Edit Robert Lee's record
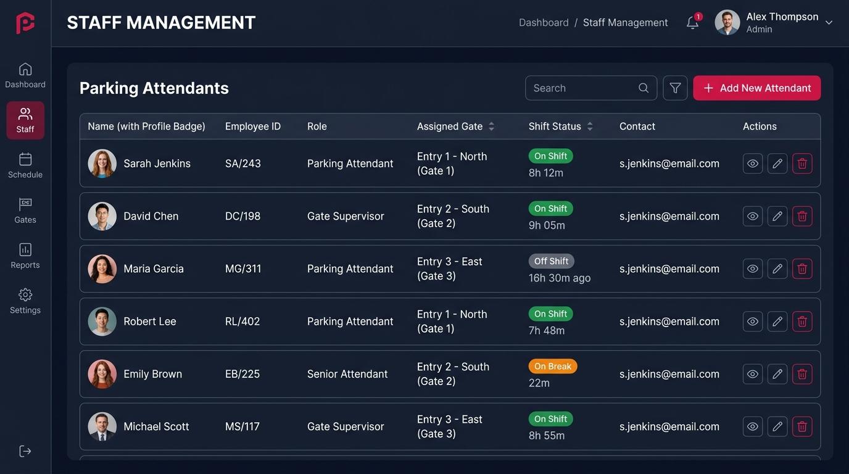The height and width of the screenshot is (474, 849). pos(777,322)
